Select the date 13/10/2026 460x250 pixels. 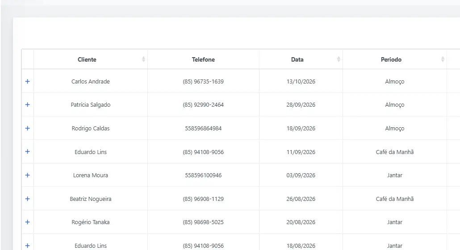pos(301,82)
